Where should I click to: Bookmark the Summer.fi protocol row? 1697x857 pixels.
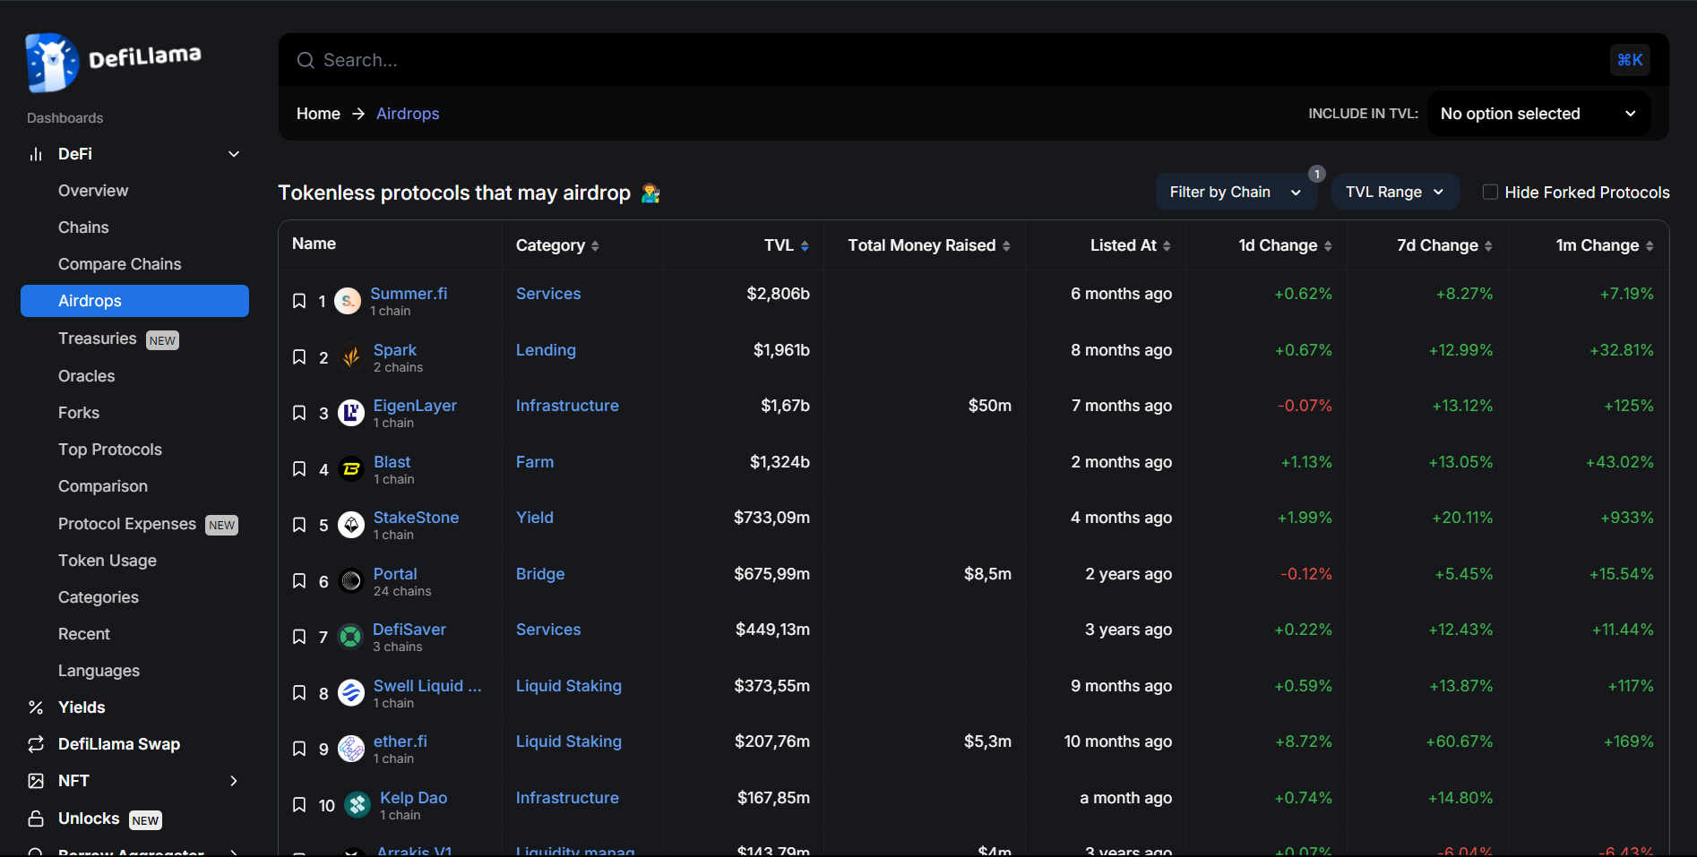[299, 301]
